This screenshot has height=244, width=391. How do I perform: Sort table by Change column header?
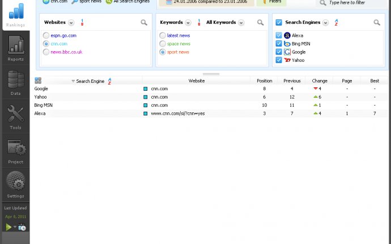[x=320, y=81]
